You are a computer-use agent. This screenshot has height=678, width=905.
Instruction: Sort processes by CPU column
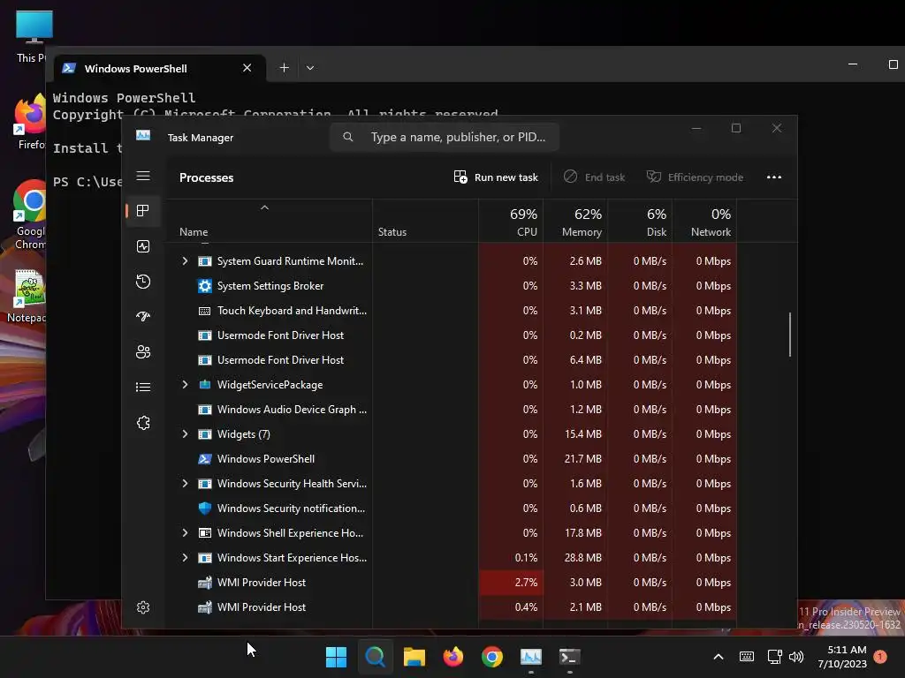(x=511, y=222)
